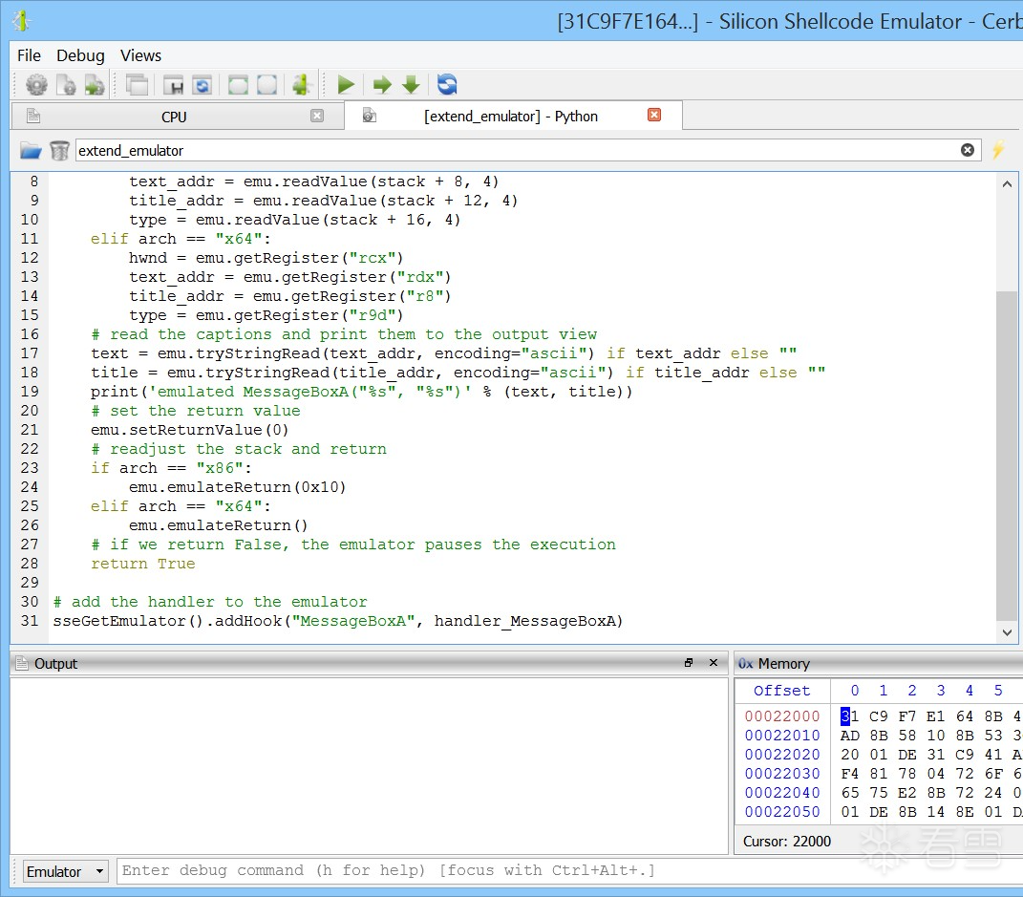This screenshot has height=897, width=1023.
Task: Expand the Emulator command dropdown
Action: click(x=65, y=871)
